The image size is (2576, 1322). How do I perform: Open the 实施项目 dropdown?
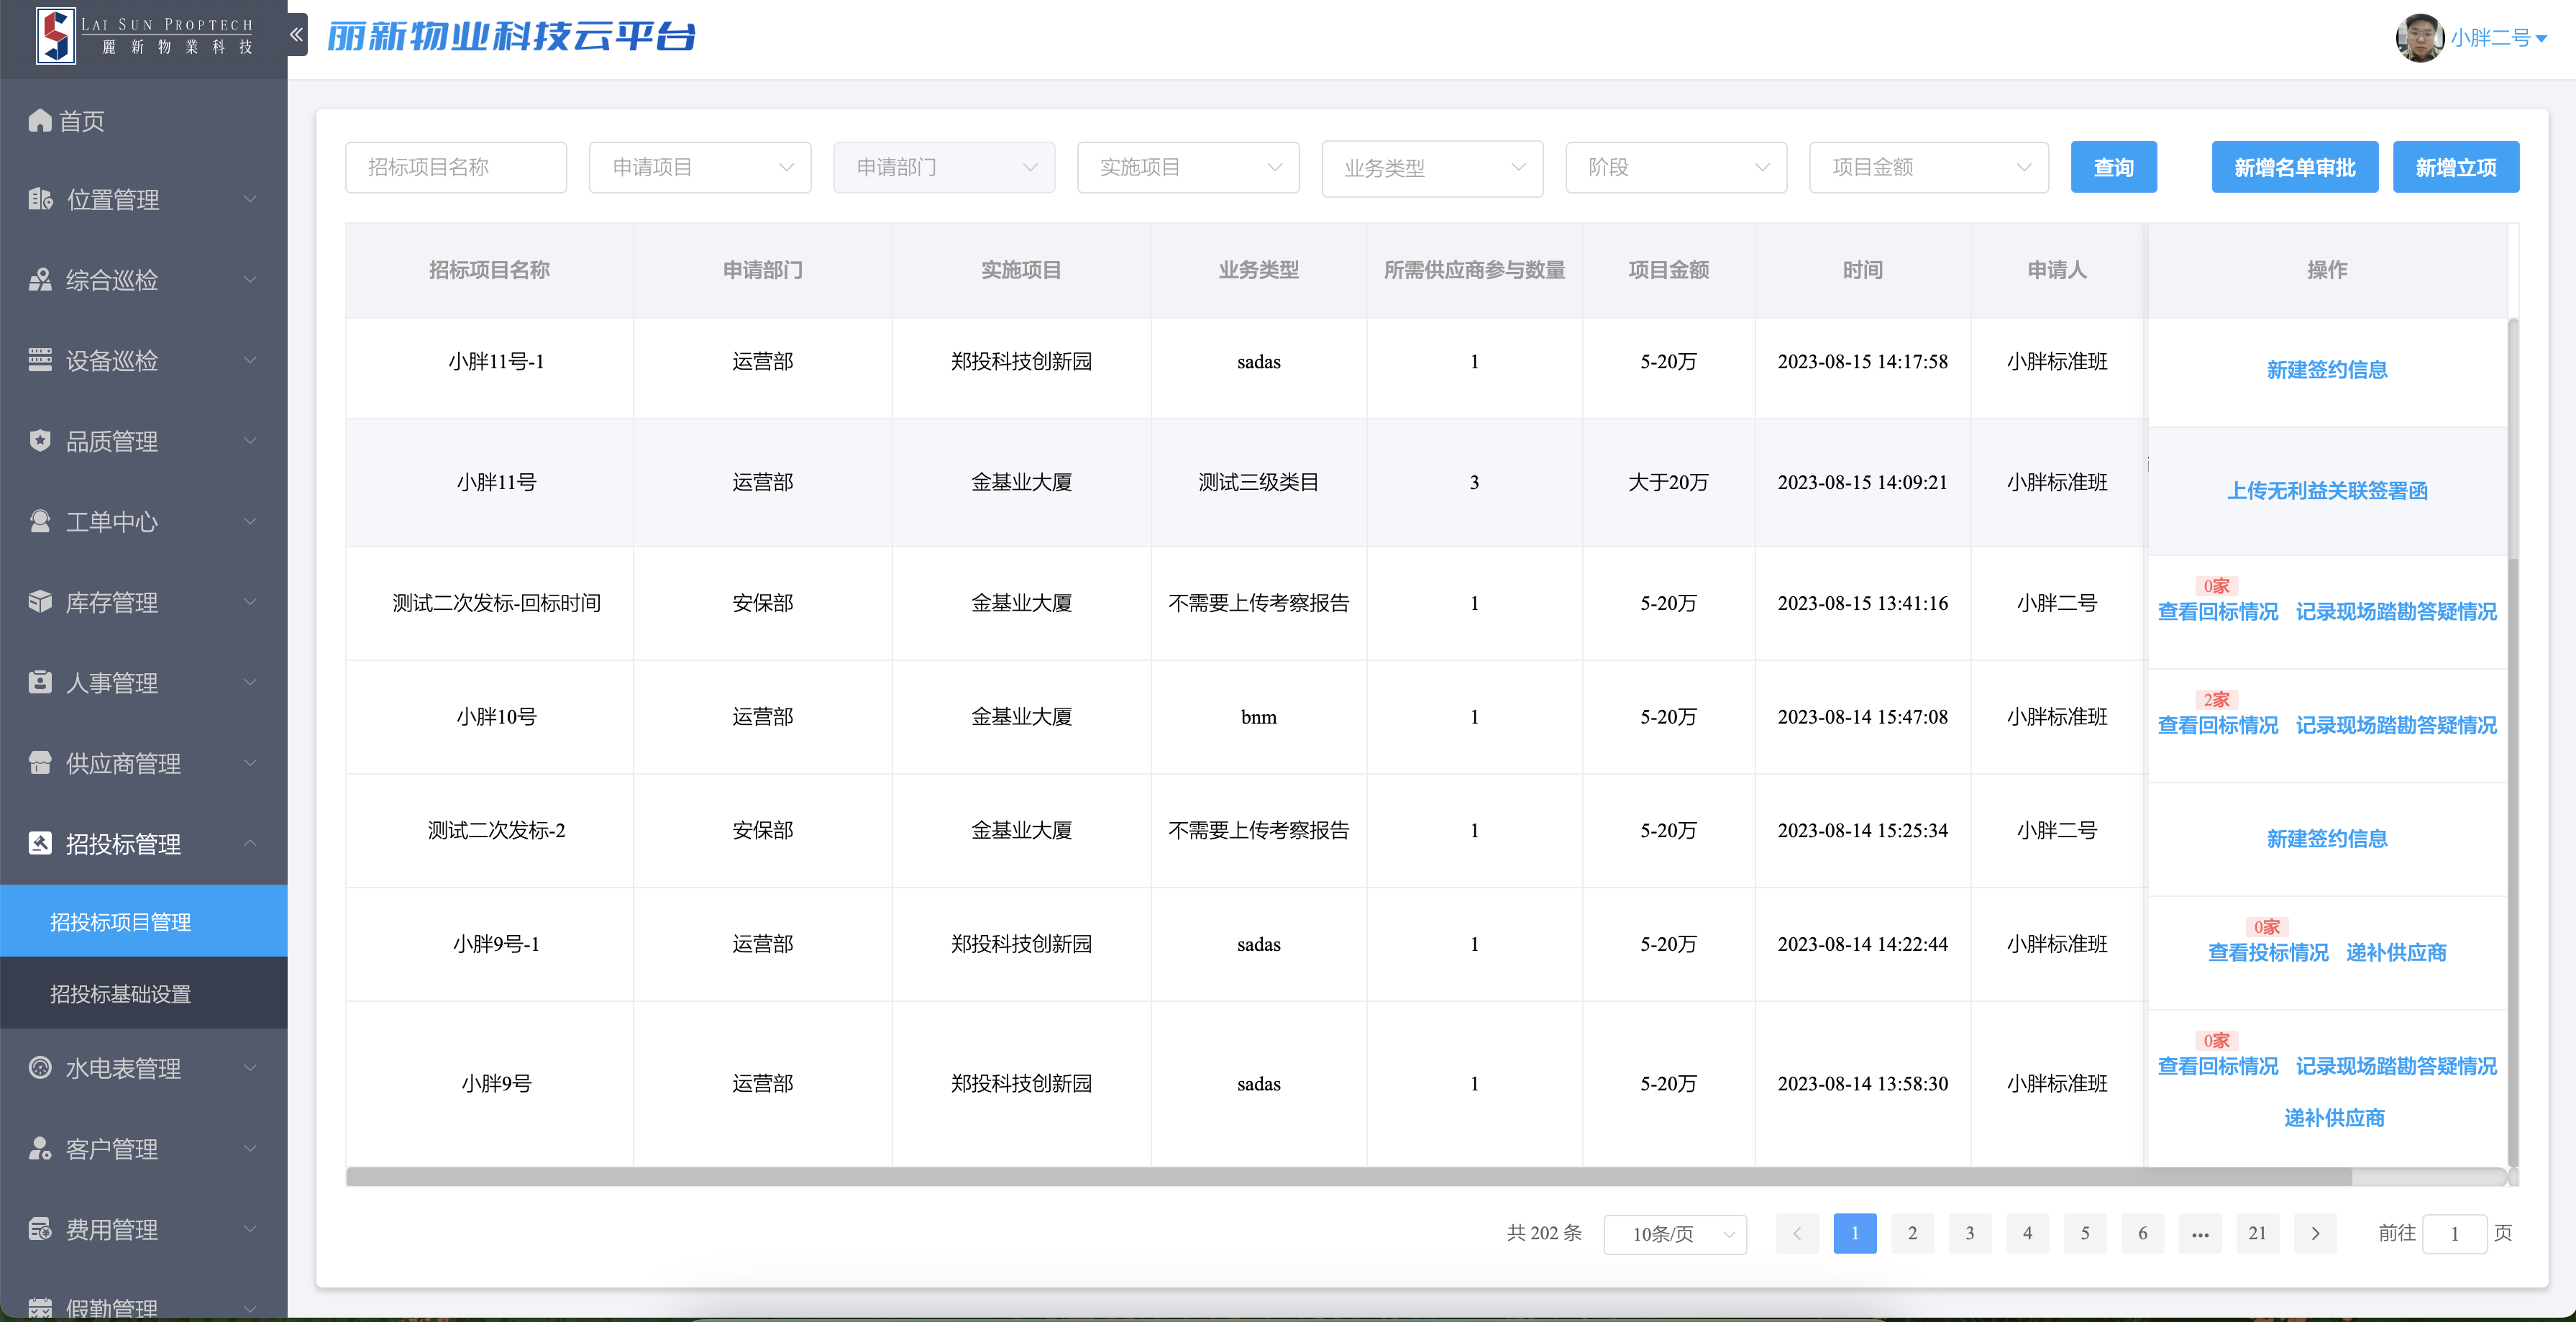point(1188,167)
